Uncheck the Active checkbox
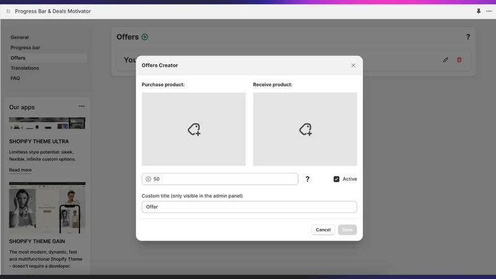Image resolution: width=496 pixels, height=279 pixels. [x=336, y=179]
